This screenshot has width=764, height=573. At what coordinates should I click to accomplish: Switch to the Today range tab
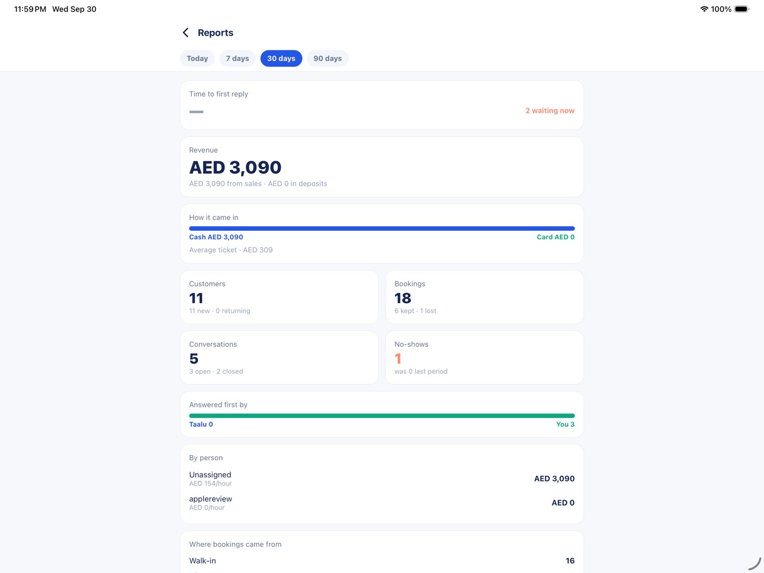click(197, 59)
